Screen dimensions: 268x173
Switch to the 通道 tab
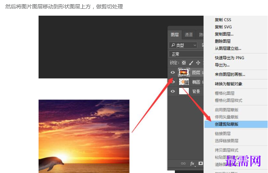click(189, 35)
